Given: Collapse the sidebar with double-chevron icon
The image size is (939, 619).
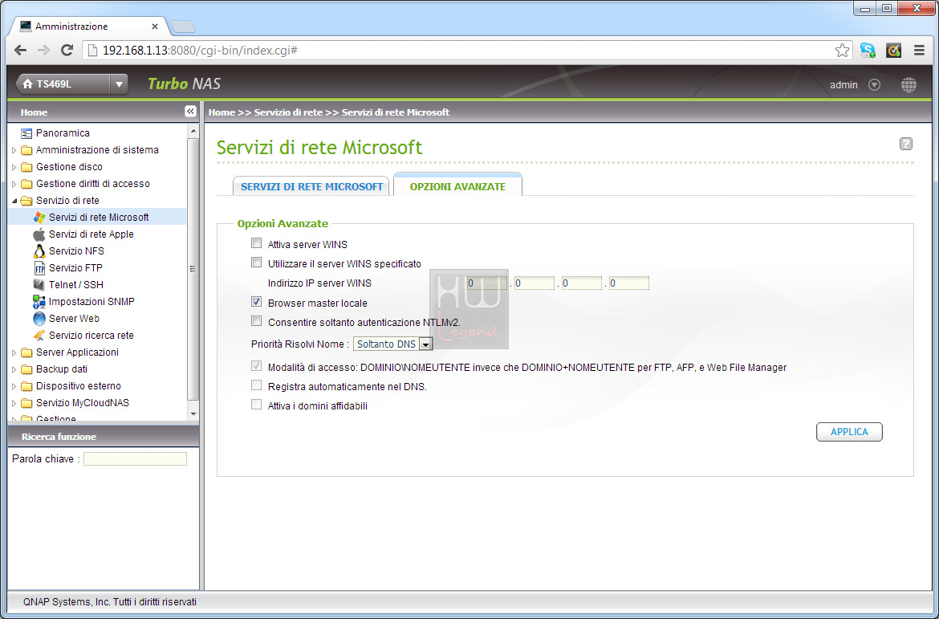Looking at the screenshot, I should (190, 112).
